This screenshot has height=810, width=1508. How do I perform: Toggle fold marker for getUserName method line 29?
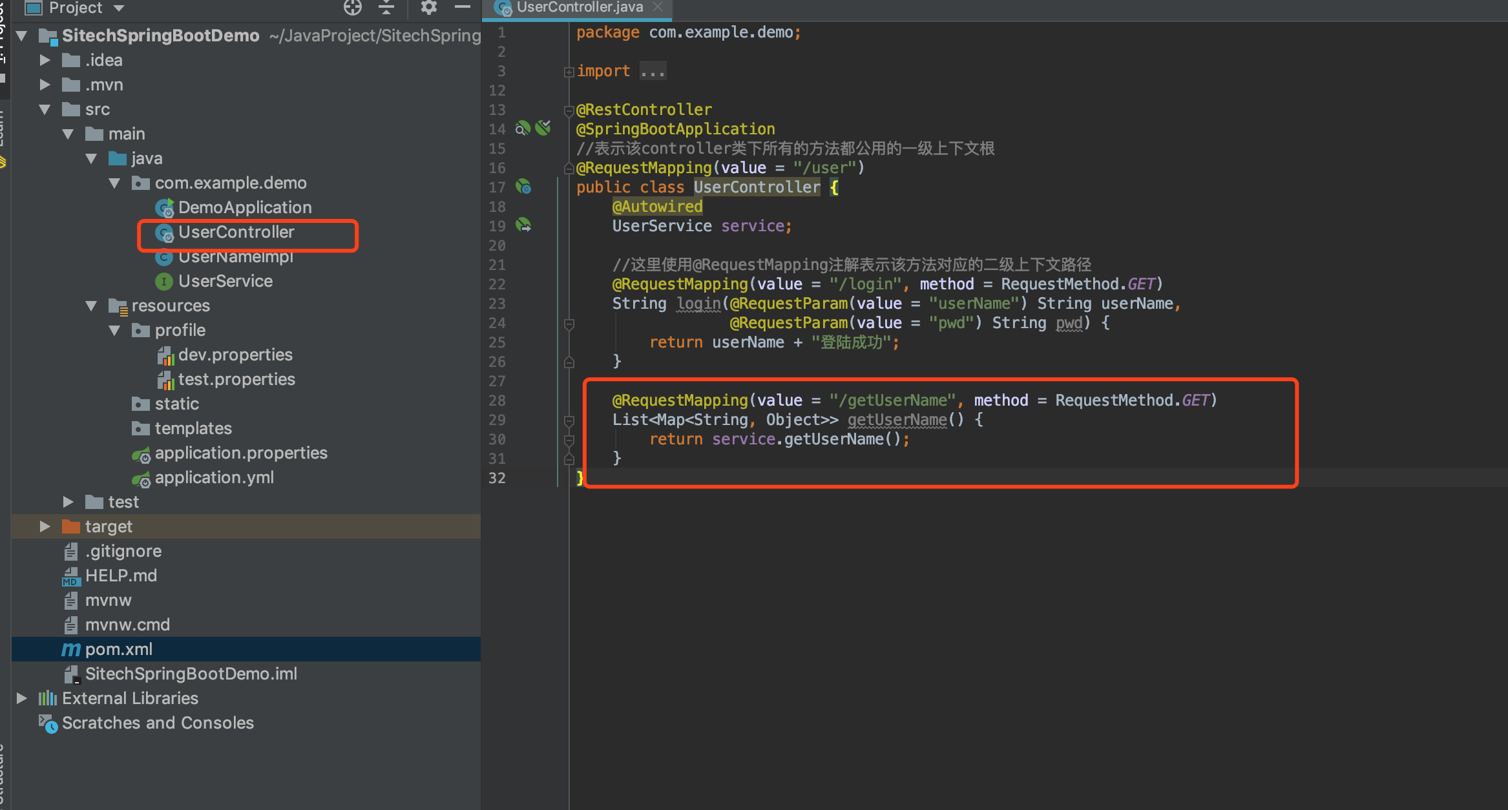pos(569,421)
